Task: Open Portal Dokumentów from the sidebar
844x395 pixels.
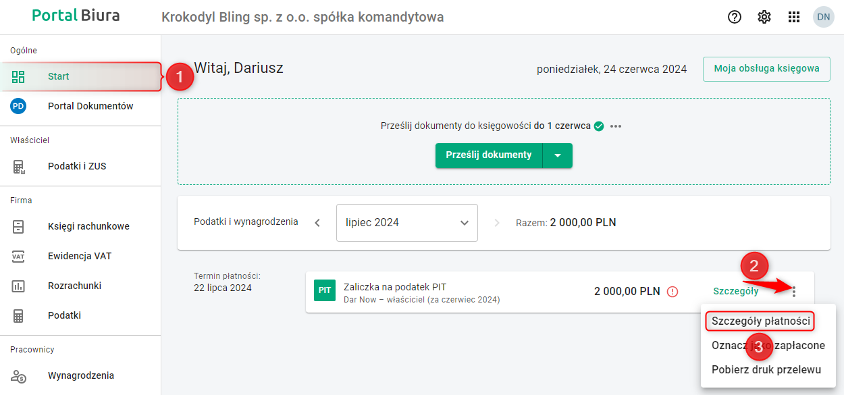Action: [90, 106]
